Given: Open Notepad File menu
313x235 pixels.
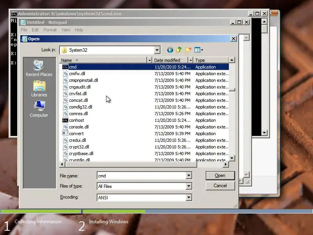Looking at the screenshot, I should tap(24, 30).
